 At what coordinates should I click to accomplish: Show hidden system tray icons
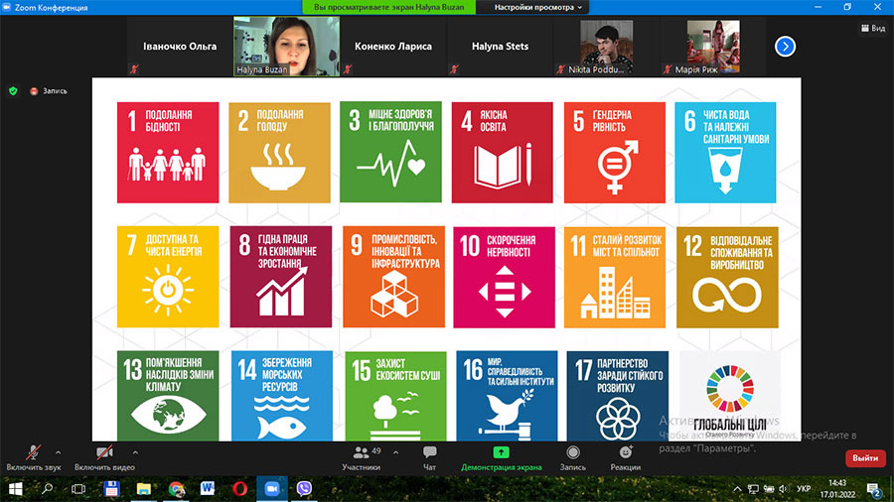[x=737, y=489]
